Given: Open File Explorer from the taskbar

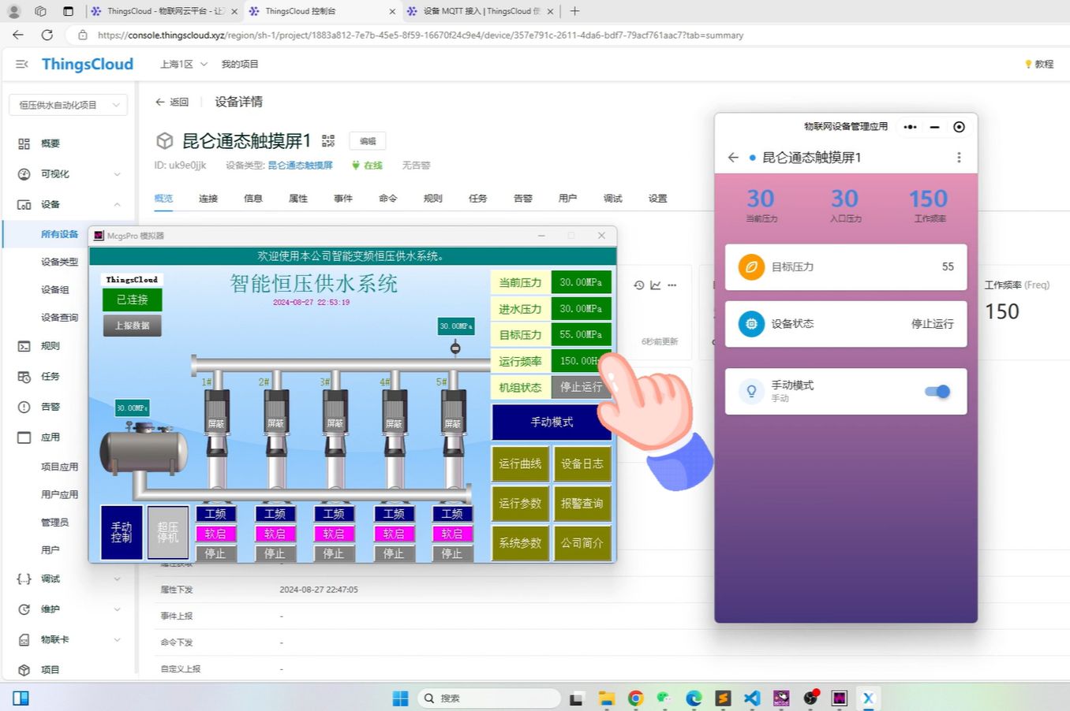Looking at the screenshot, I should pyautogui.click(x=606, y=698).
